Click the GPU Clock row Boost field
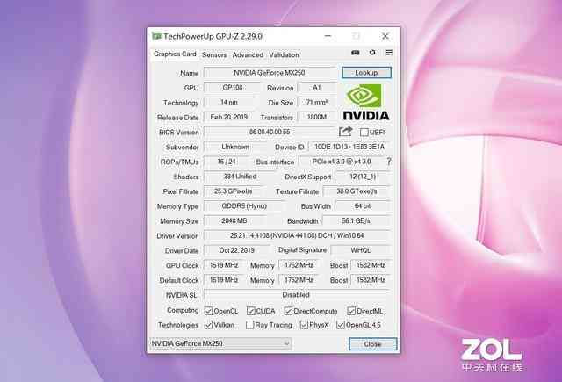This screenshot has width=562, height=382. (371, 265)
